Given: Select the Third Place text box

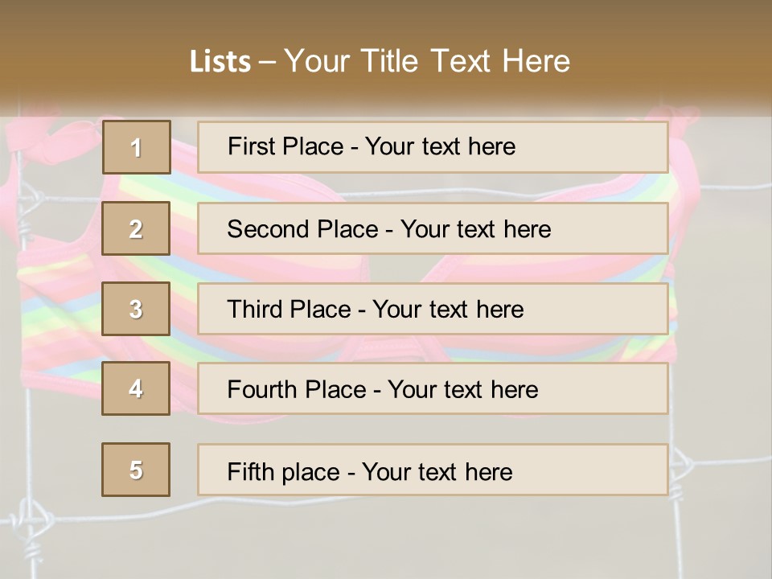Looking at the screenshot, I should click(x=433, y=309).
